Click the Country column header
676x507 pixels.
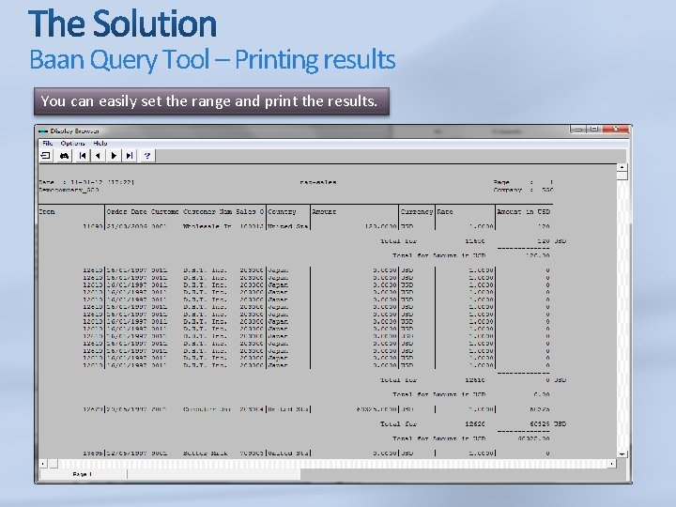click(x=282, y=211)
